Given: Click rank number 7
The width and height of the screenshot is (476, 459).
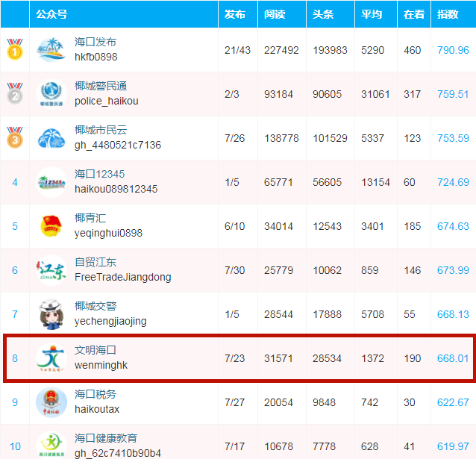Looking at the screenshot, I should coord(15,314).
